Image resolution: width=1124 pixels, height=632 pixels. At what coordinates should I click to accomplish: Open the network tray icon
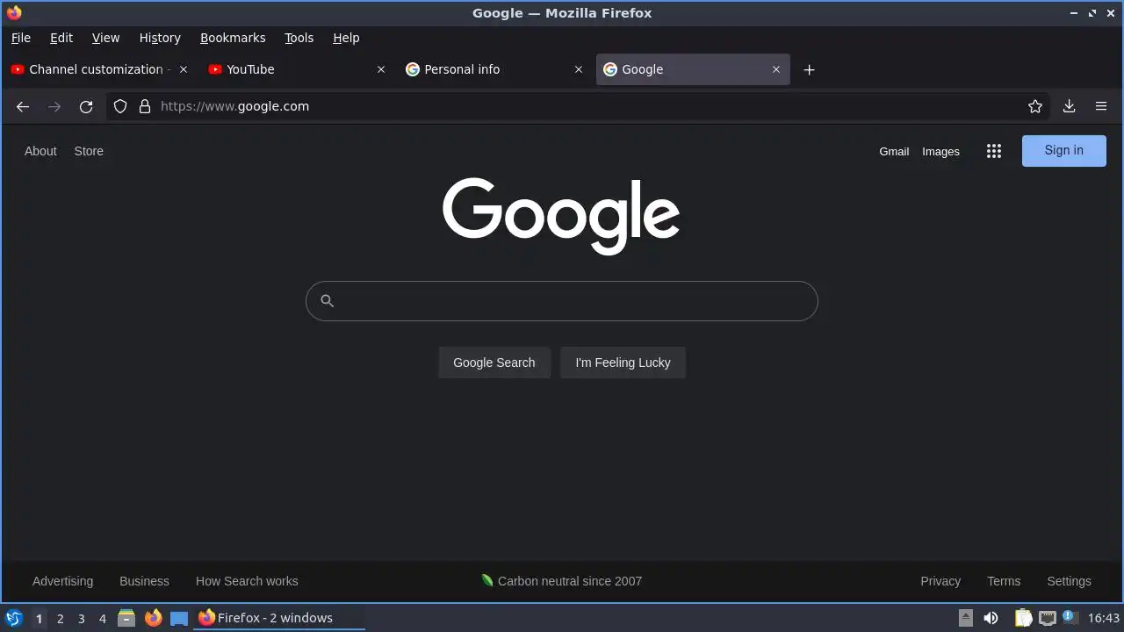[1047, 618]
